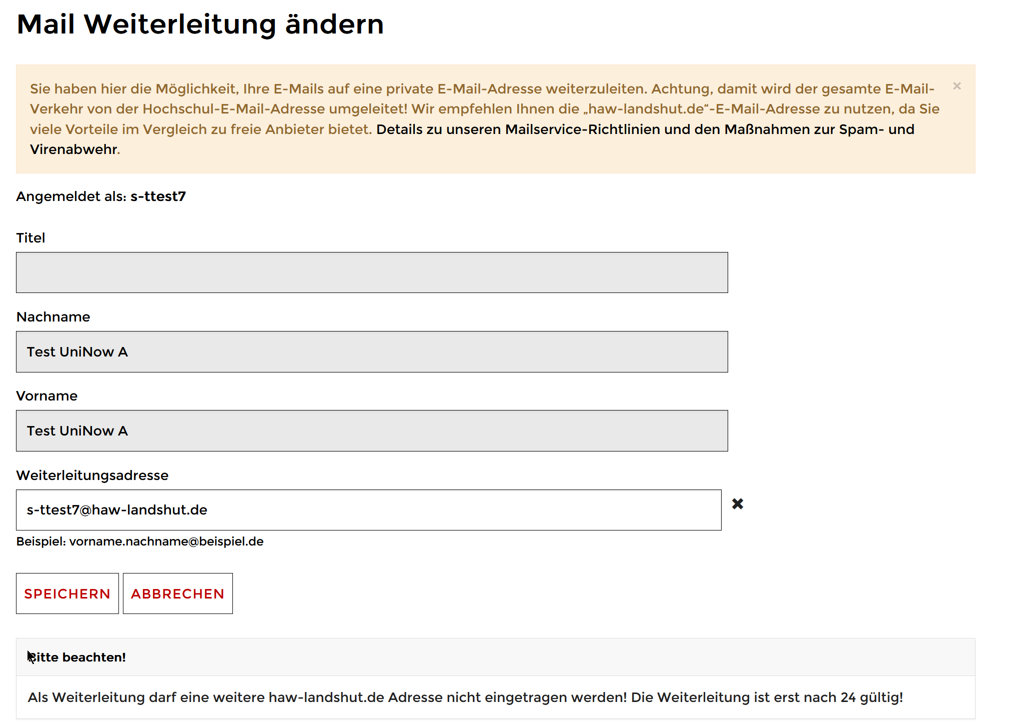
Task: Click the note about the haw-landshut.de Adresse restriction
Action: coord(465,697)
